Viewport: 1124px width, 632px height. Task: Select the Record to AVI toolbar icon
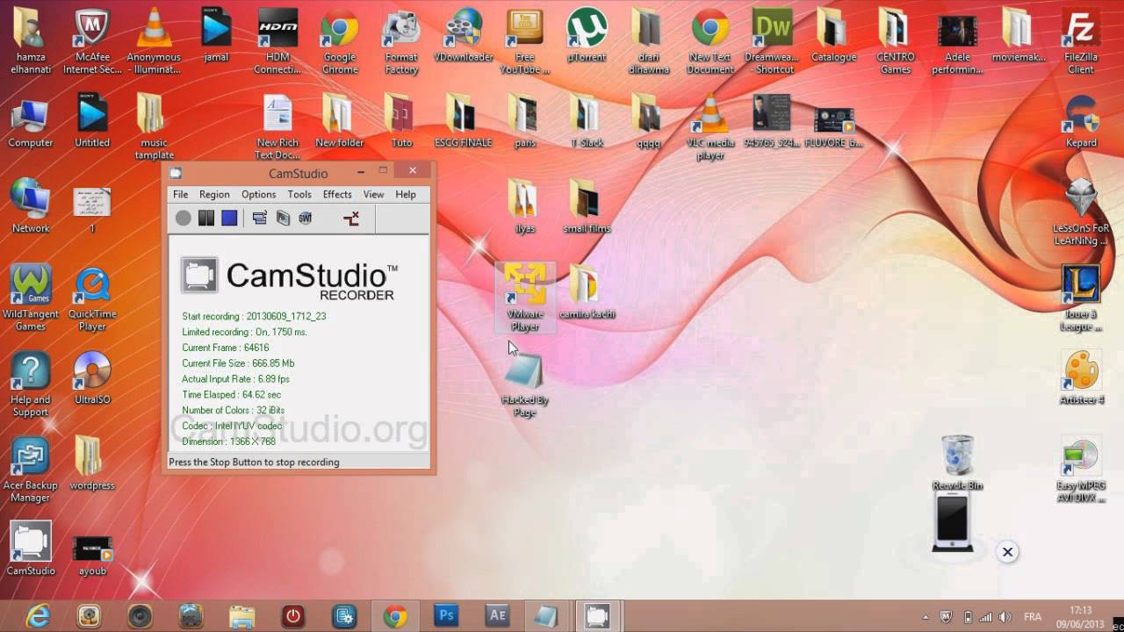click(x=283, y=219)
